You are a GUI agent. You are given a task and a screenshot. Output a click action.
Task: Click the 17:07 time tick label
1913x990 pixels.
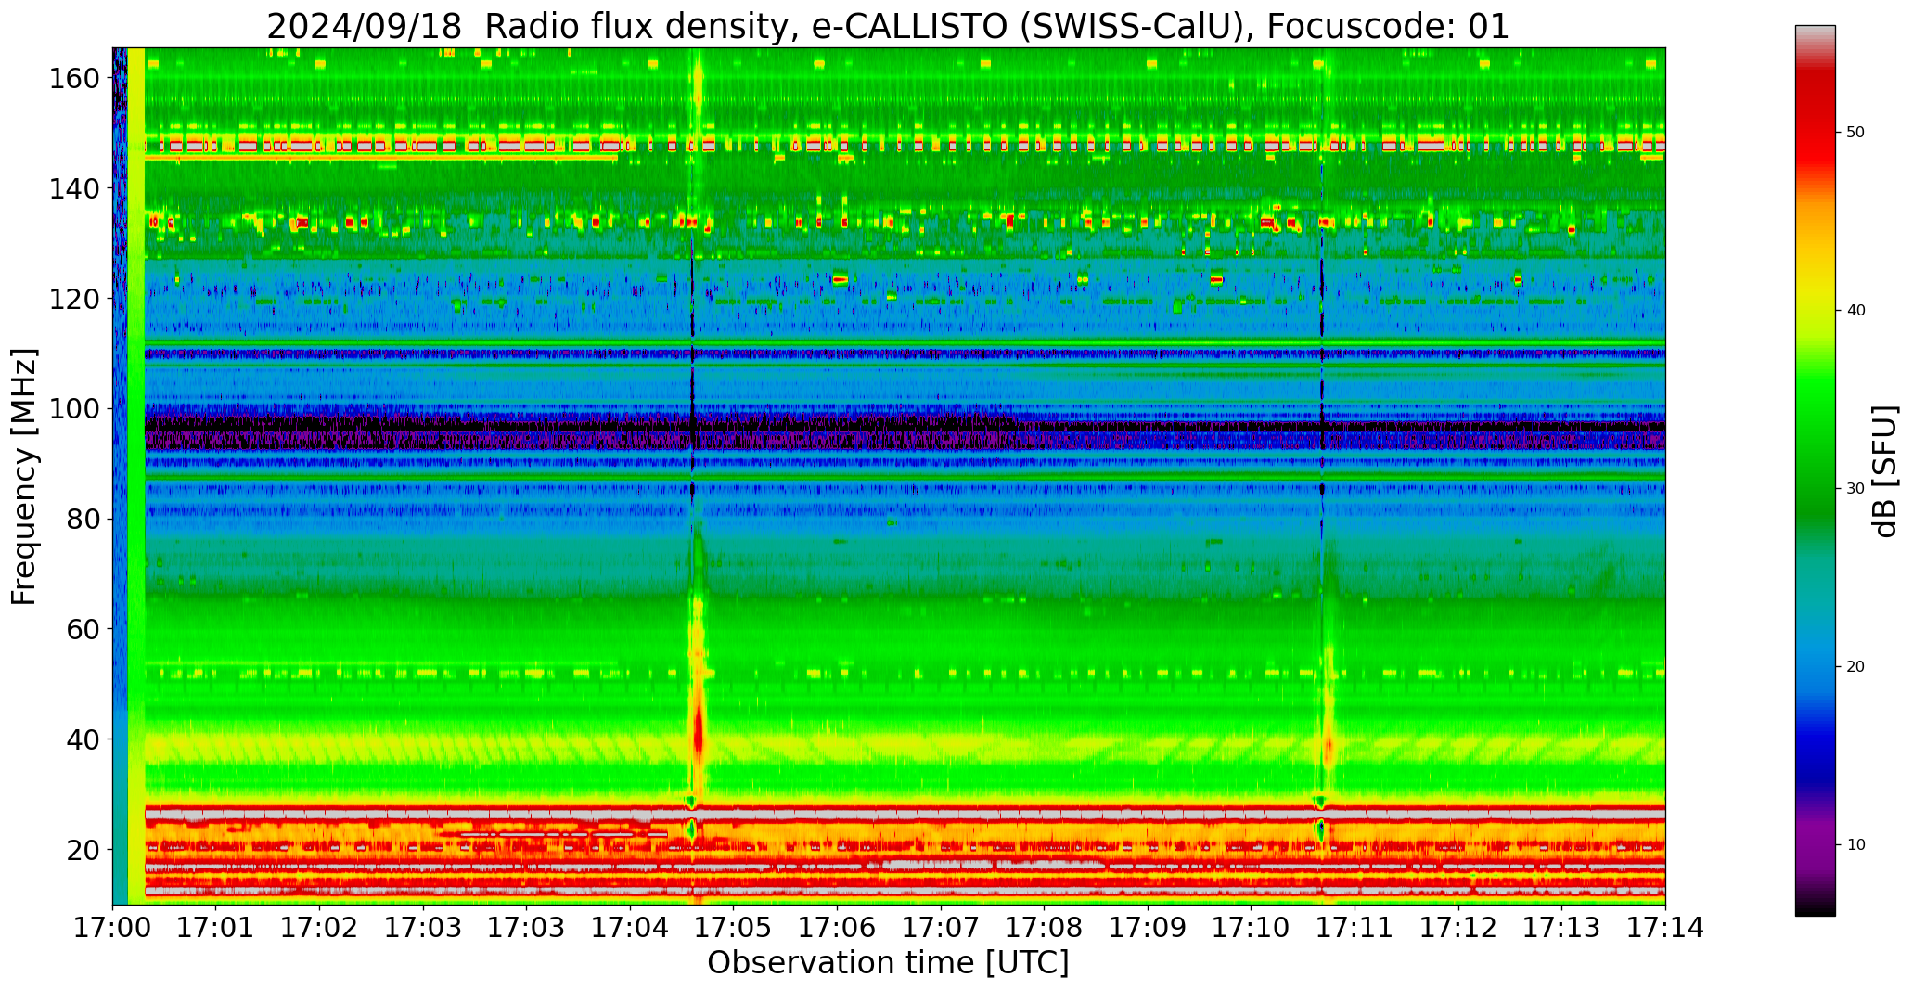tap(941, 928)
